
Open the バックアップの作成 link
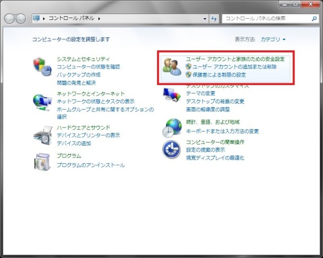pos(79,75)
